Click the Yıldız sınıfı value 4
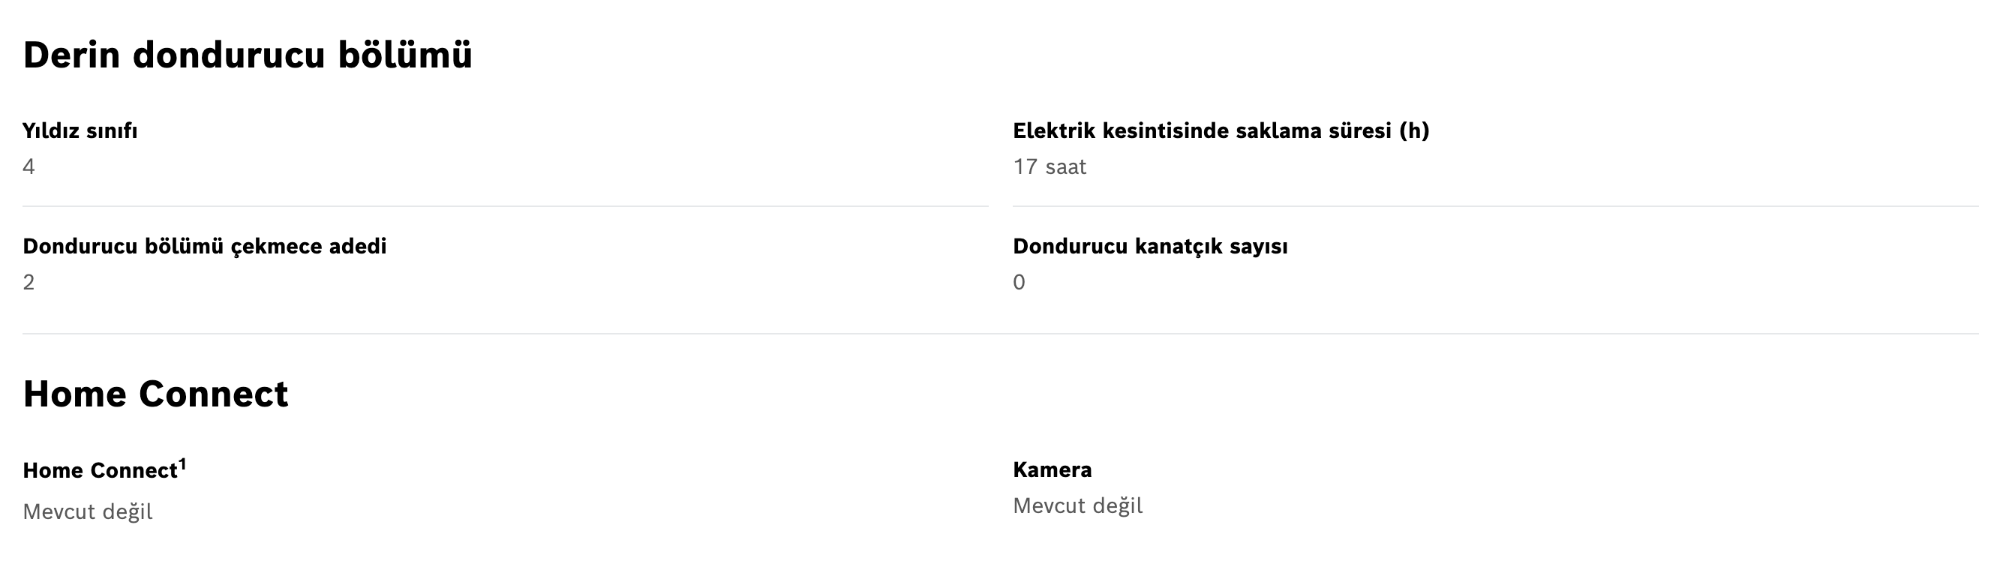2006x561 pixels. [29, 166]
